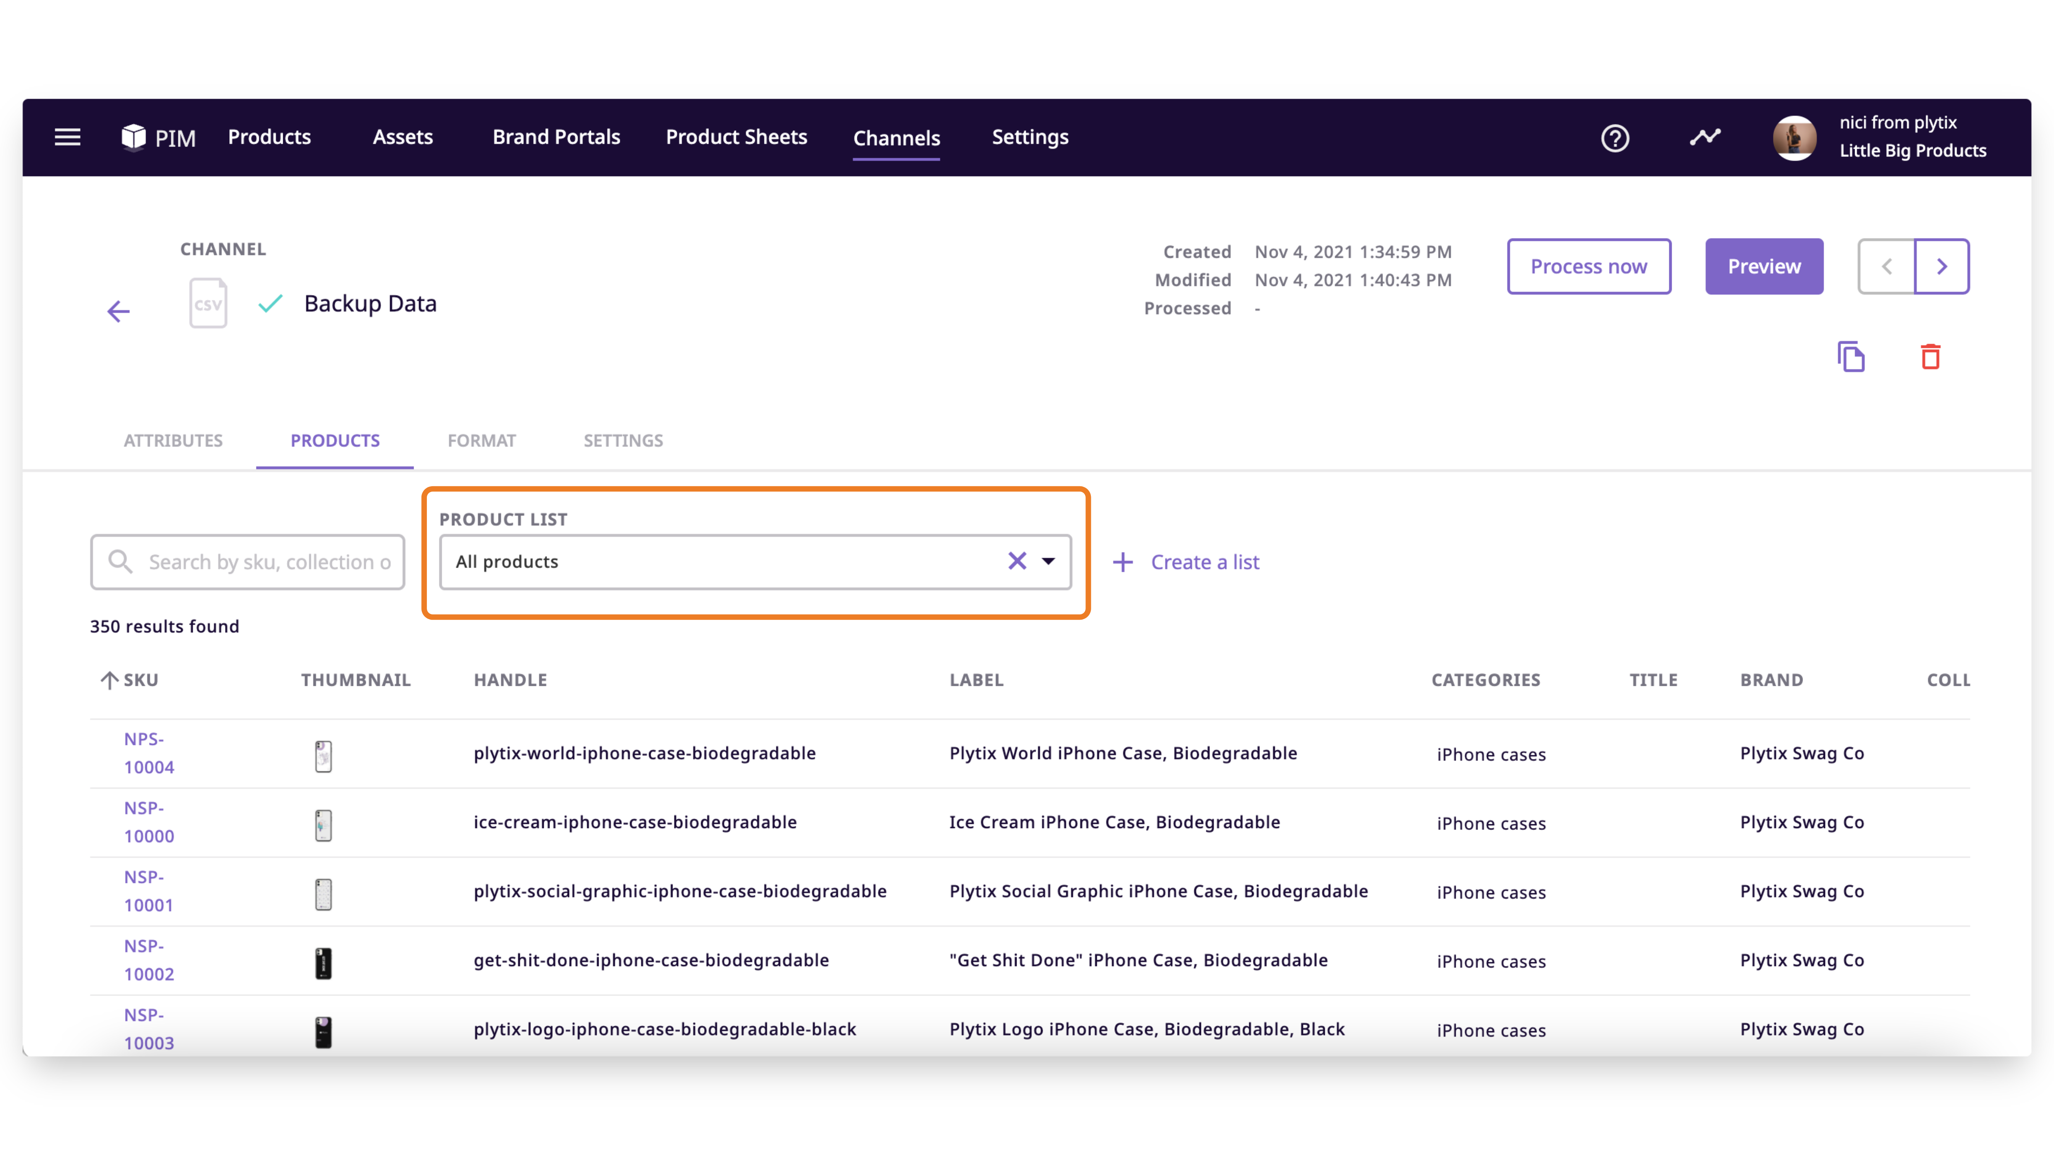Click thumbnail of Get Shit Done case
The height and width of the screenshot is (1155, 2054).
[323, 963]
